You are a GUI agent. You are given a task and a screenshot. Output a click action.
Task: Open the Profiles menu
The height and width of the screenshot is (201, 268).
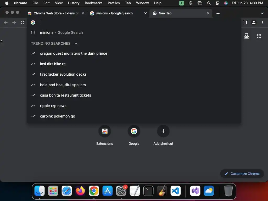(x=114, y=3)
